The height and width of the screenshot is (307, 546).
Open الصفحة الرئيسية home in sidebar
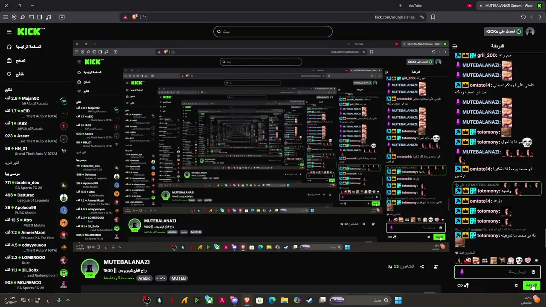click(x=25, y=47)
